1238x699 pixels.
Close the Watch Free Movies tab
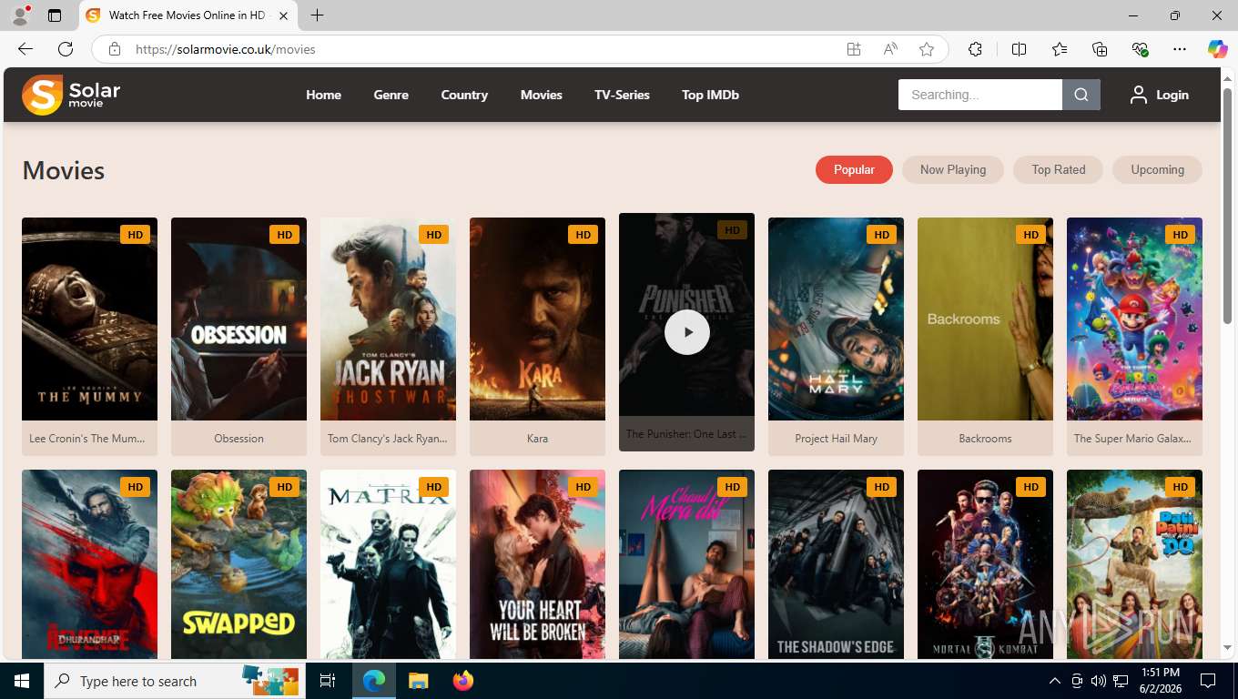pyautogui.click(x=284, y=15)
